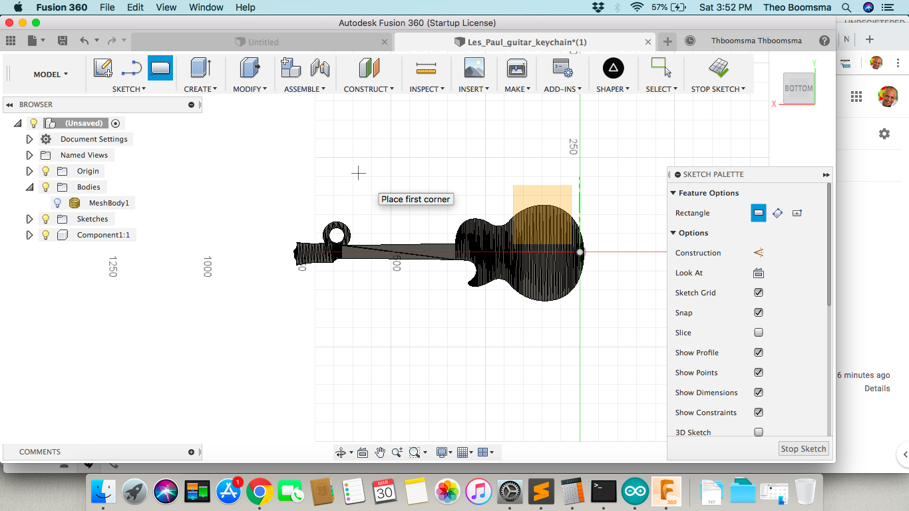Screen dimensions: 909x511
Task: Click the Stop Sketch checkmark icon
Action: tap(718, 68)
